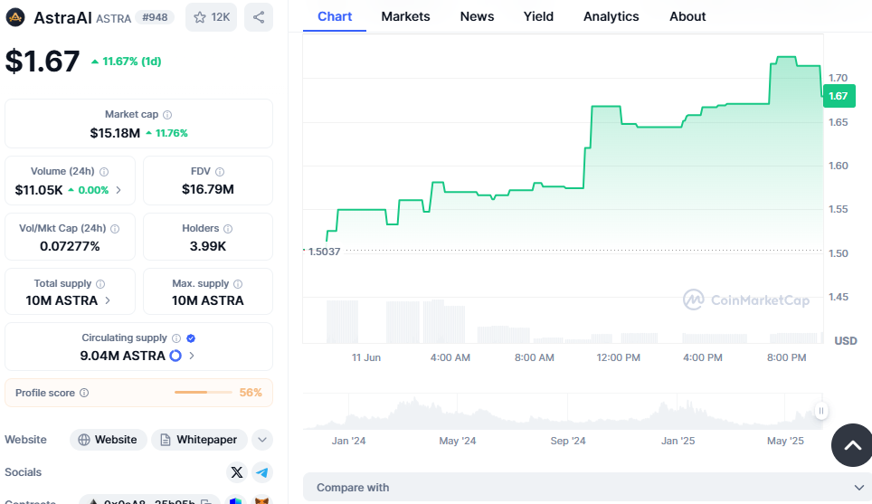Switch to the News tab
This screenshot has width=872, height=504.
click(477, 16)
